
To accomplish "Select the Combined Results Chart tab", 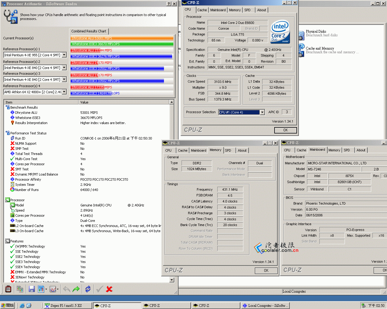I will [x=89, y=31].
